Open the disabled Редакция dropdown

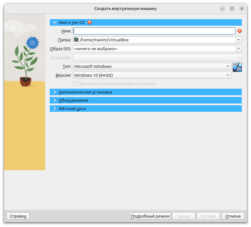(157, 58)
